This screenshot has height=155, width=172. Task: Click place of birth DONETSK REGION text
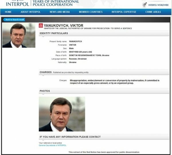click(x=89, y=55)
